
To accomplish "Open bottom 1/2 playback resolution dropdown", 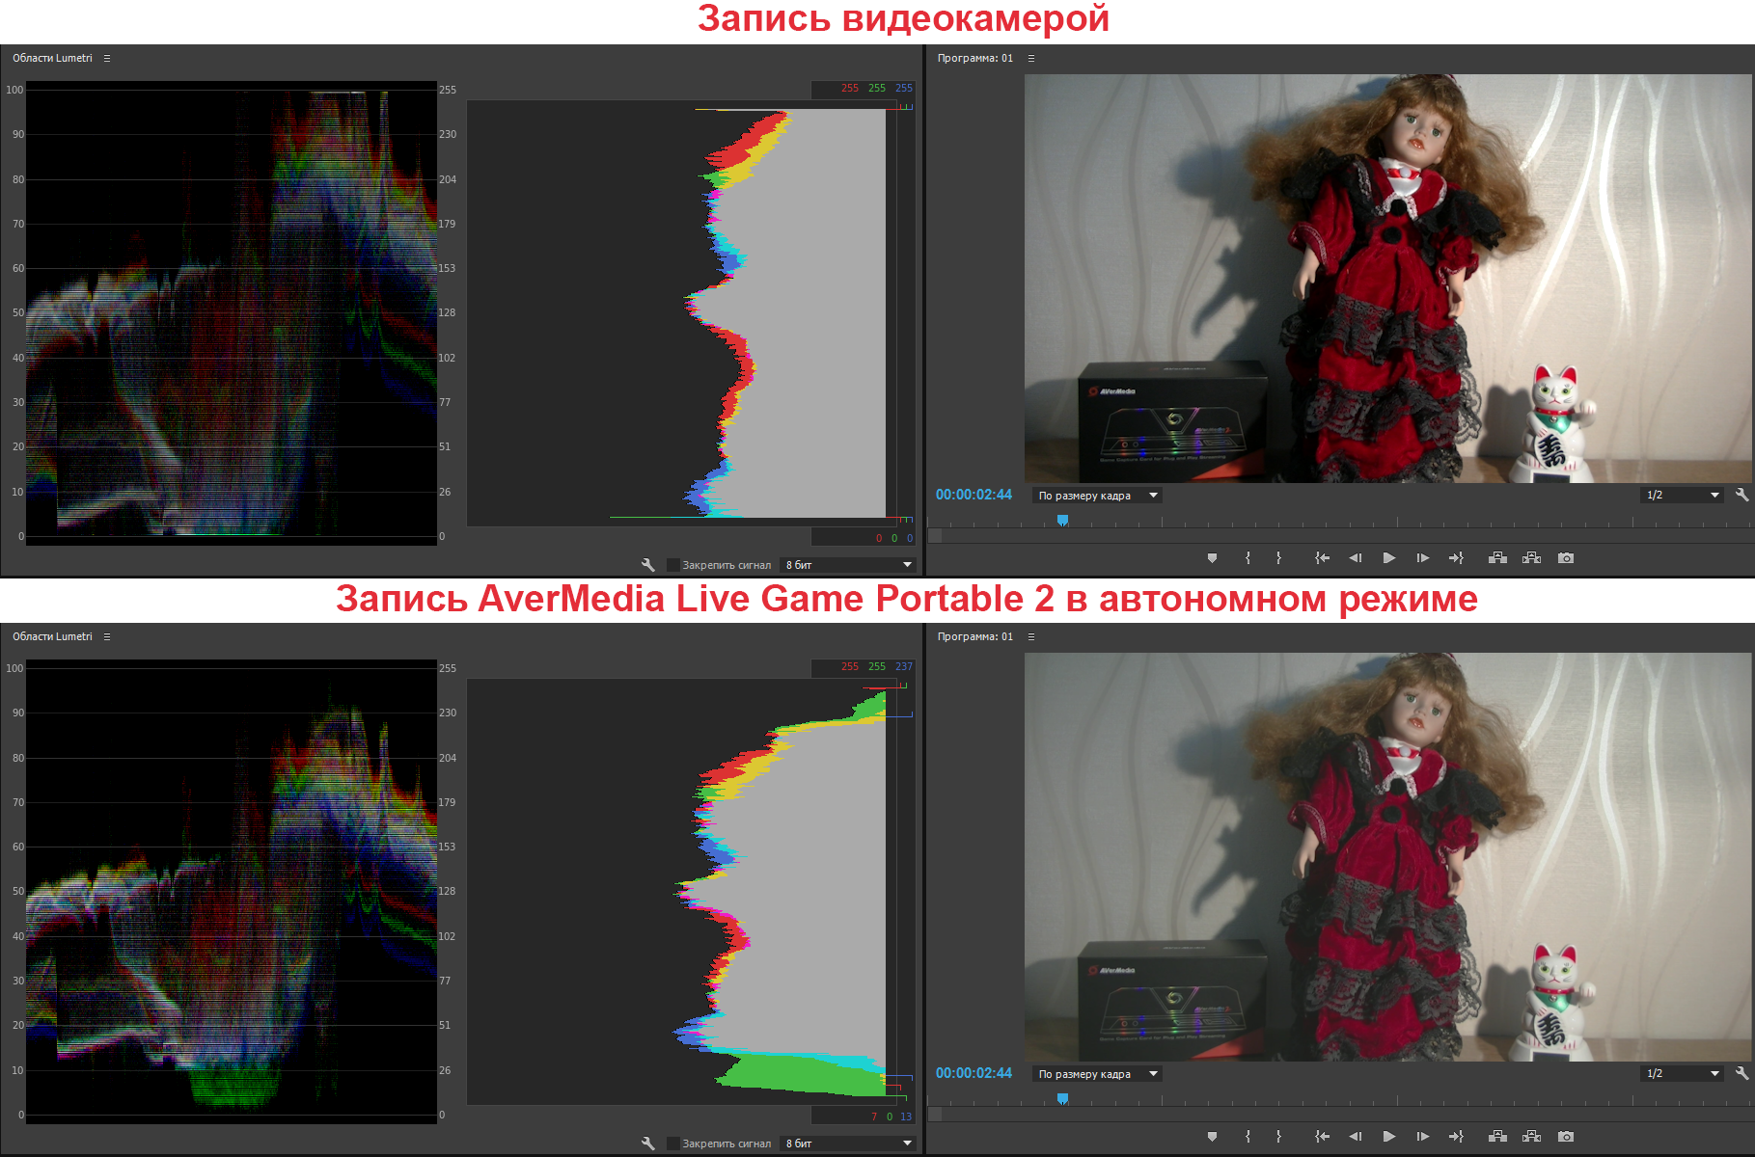I will click(1682, 1073).
